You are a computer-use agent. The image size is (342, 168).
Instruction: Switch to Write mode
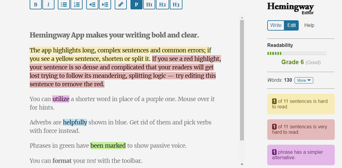(x=276, y=25)
